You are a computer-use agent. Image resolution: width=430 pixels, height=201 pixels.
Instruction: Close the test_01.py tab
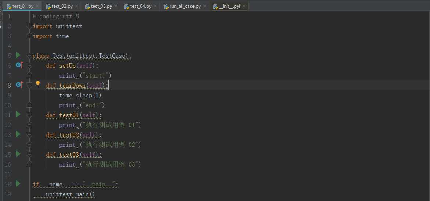point(37,6)
